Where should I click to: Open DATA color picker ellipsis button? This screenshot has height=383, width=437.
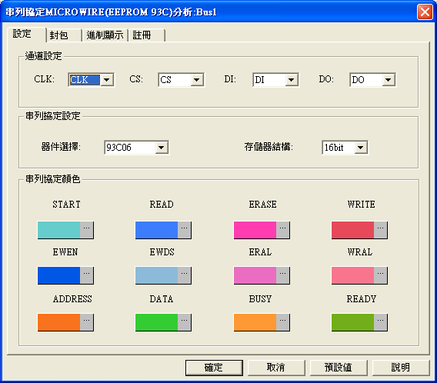tap(184, 322)
